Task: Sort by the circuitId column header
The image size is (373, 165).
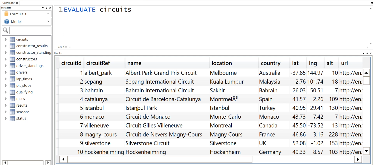Action: [x=71, y=63]
